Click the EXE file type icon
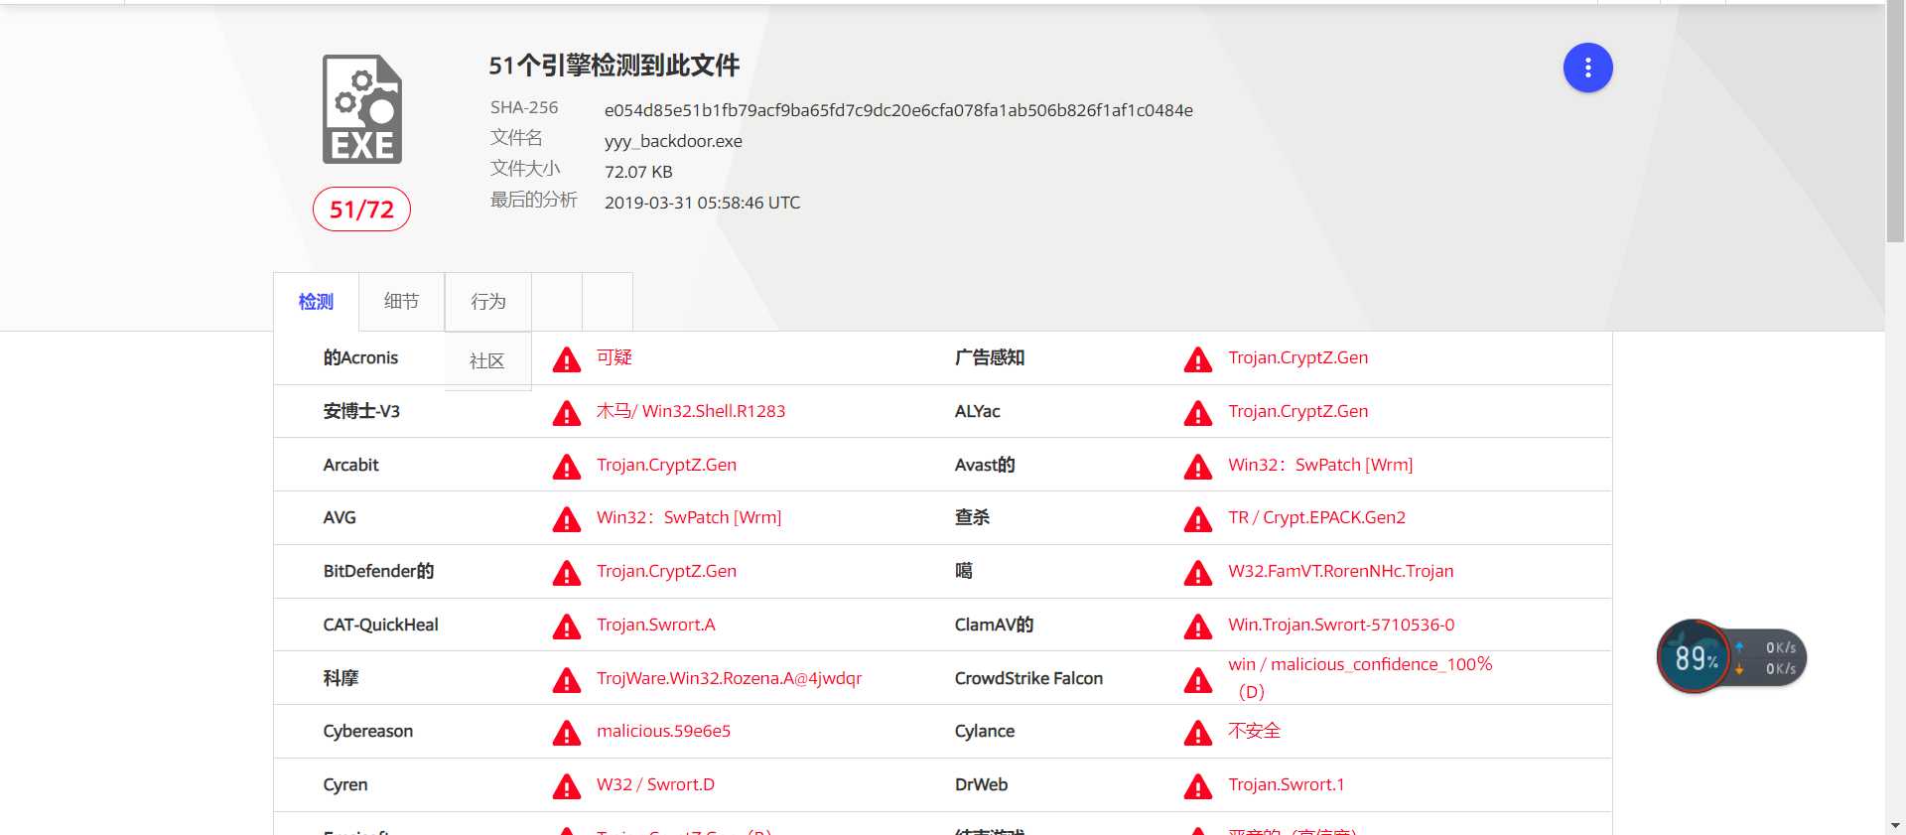The image size is (1906, 835). 362,109
